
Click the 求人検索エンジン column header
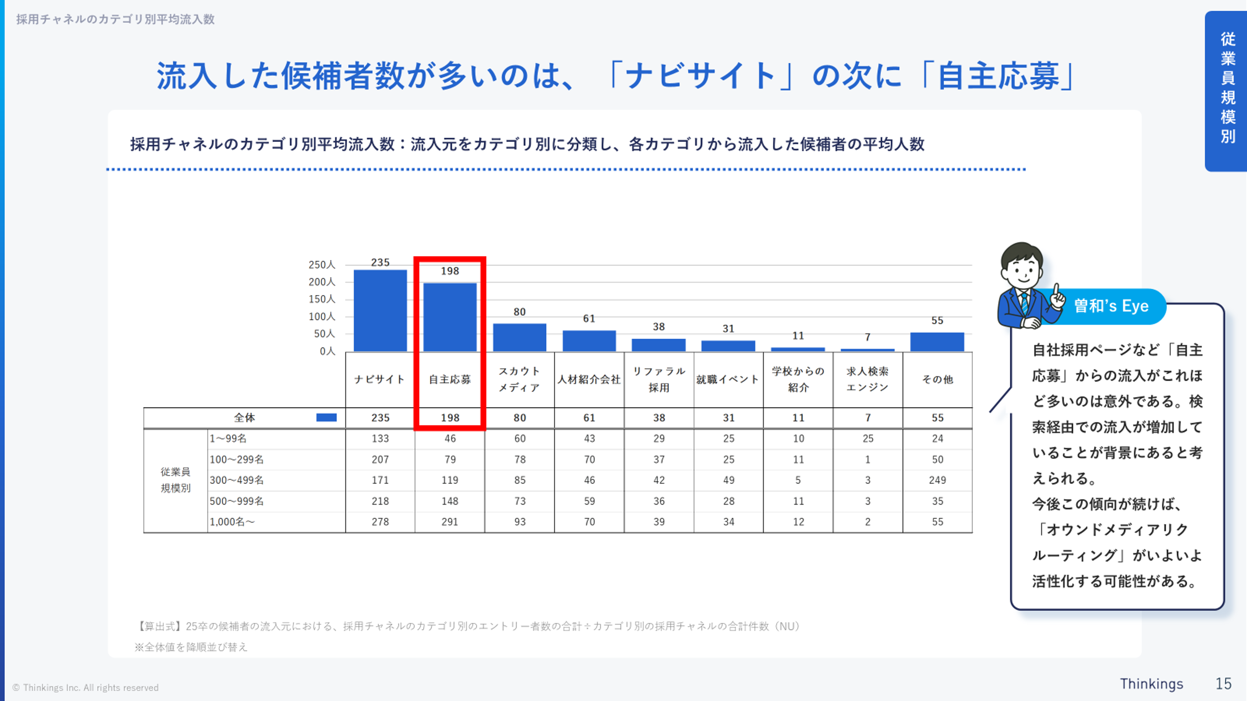[868, 379]
